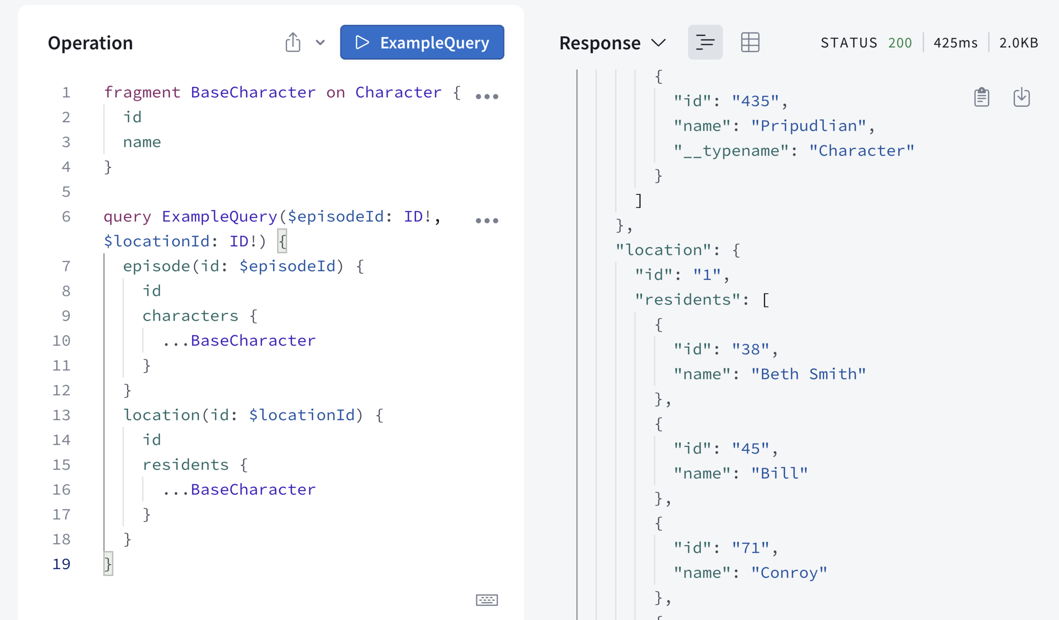Image resolution: width=1059 pixels, height=620 pixels.
Task: Click the "residents" key in response
Action: point(687,300)
